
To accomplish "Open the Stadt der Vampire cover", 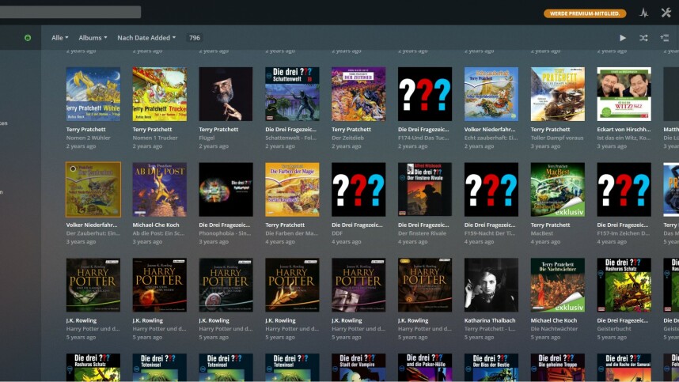I will [x=358, y=367].
